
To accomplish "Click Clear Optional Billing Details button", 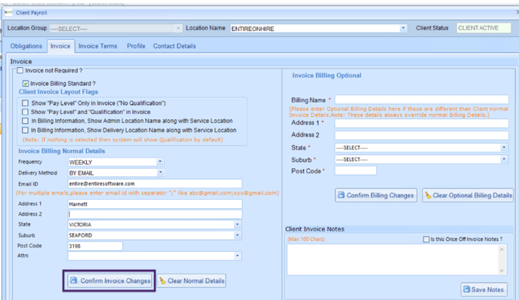I will click(x=468, y=195).
